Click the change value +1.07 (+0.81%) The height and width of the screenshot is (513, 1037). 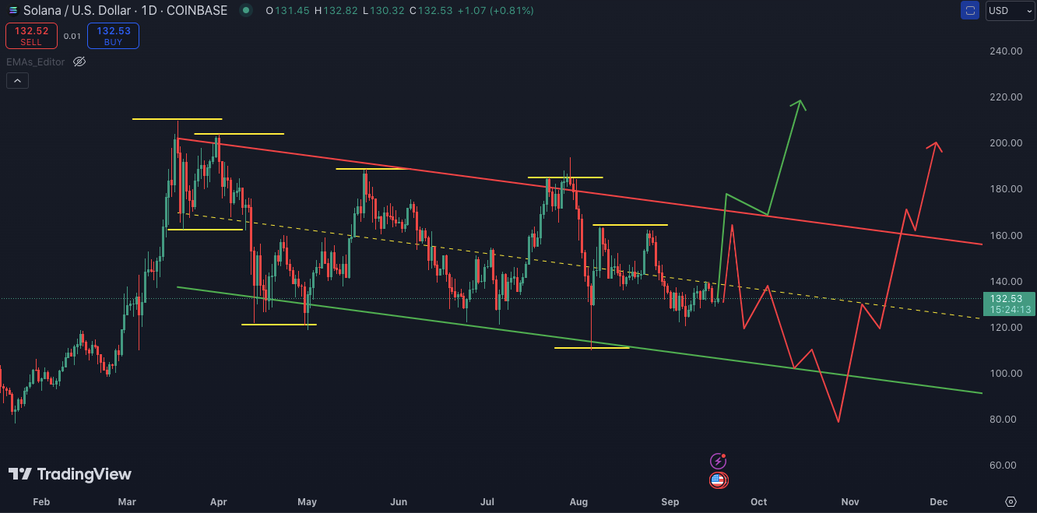click(x=495, y=11)
